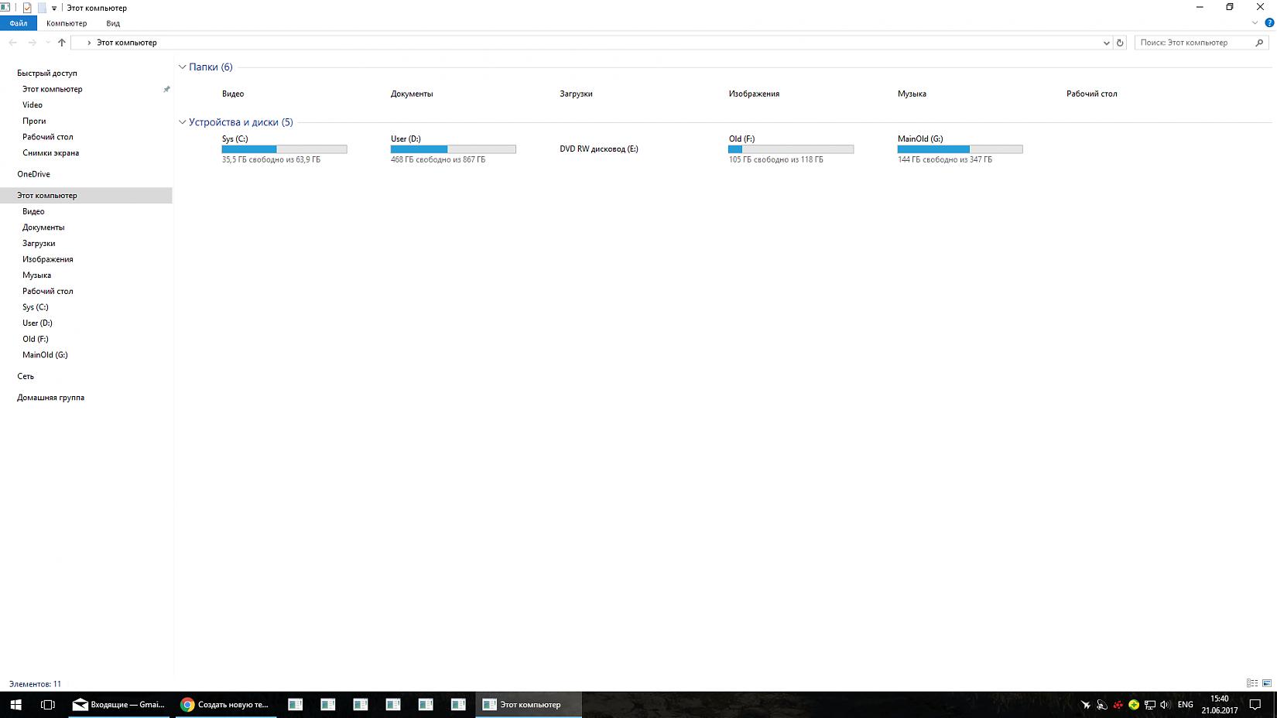
Task: Open the Action Center notifications icon
Action: coord(1255,704)
